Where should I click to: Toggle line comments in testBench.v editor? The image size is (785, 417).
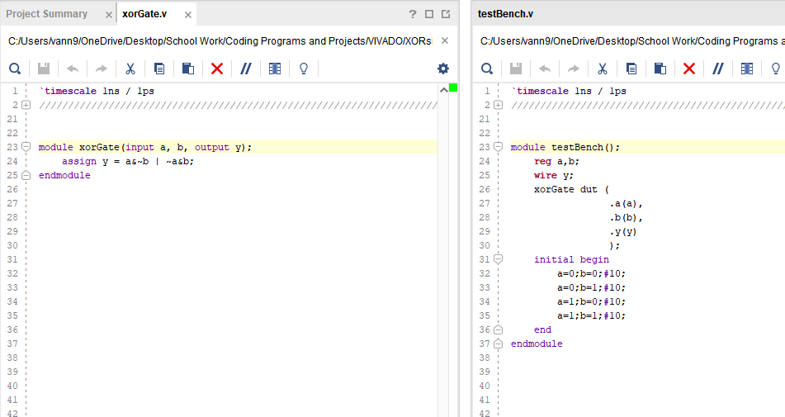click(x=717, y=69)
